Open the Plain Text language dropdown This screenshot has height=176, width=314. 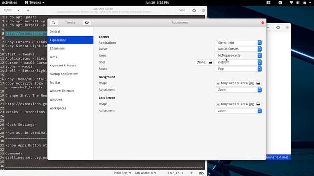(122, 173)
